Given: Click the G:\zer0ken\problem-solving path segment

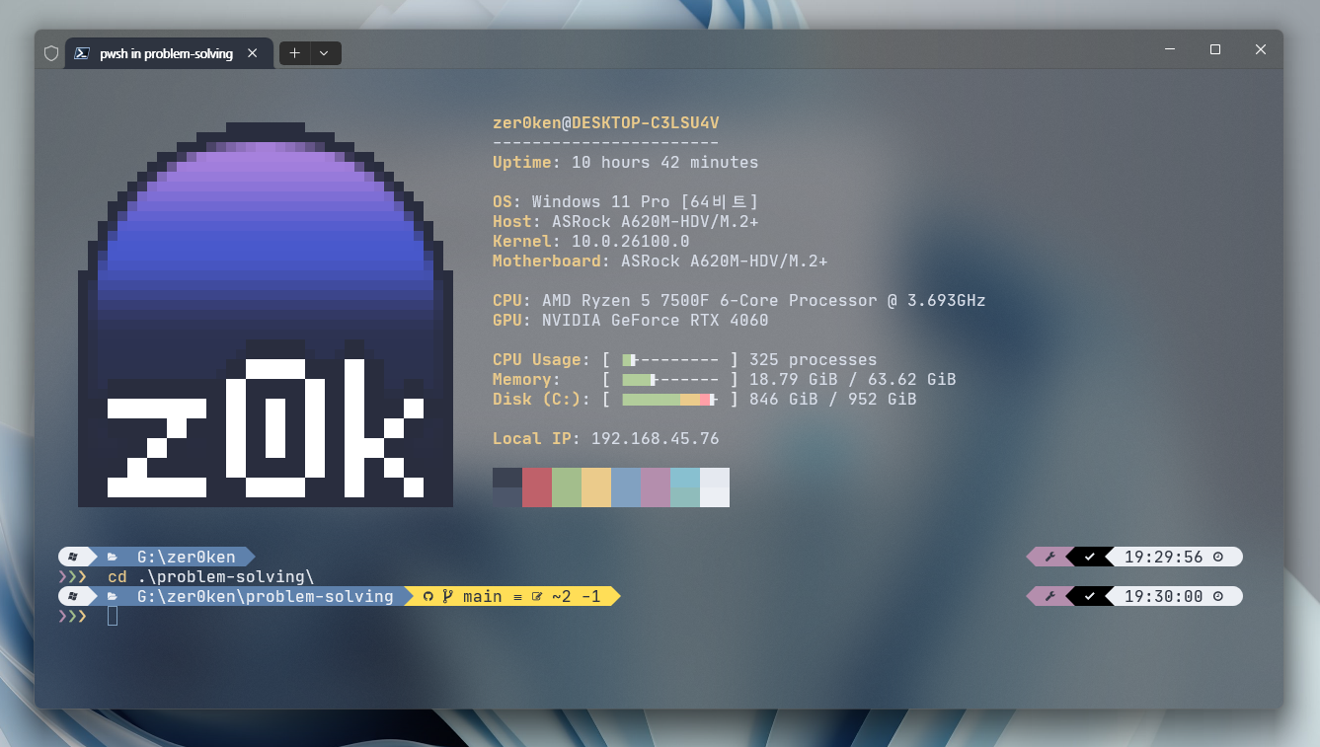Looking at the screenshot, I should click(x=266, y=596).
